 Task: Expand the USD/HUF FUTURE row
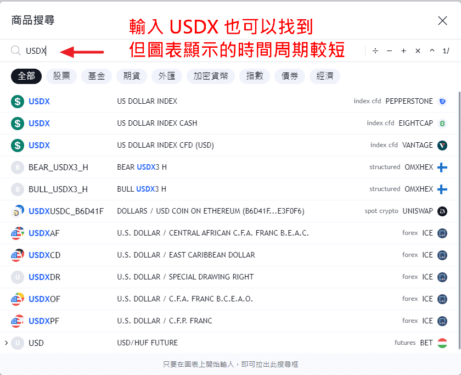(x=6, y=343)
